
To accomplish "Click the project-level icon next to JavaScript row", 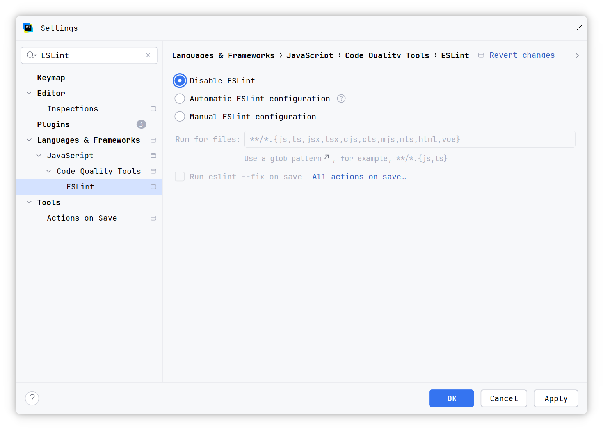I will pyautogui.click(x=153, y=156).
